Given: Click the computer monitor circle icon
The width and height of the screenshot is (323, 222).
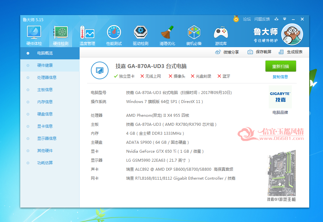Looking at the screenshot, I should point(100,70).
